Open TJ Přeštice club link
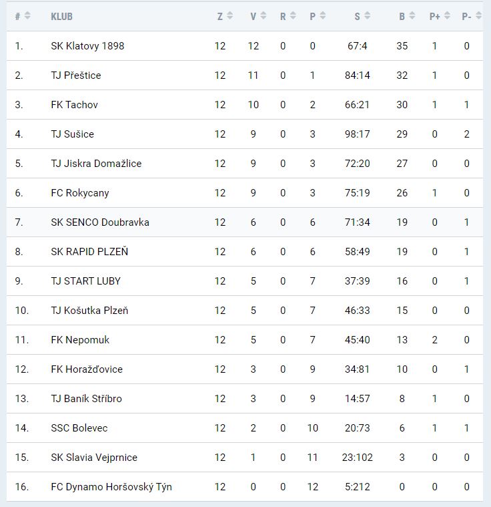491x507 pixels. 76,75
